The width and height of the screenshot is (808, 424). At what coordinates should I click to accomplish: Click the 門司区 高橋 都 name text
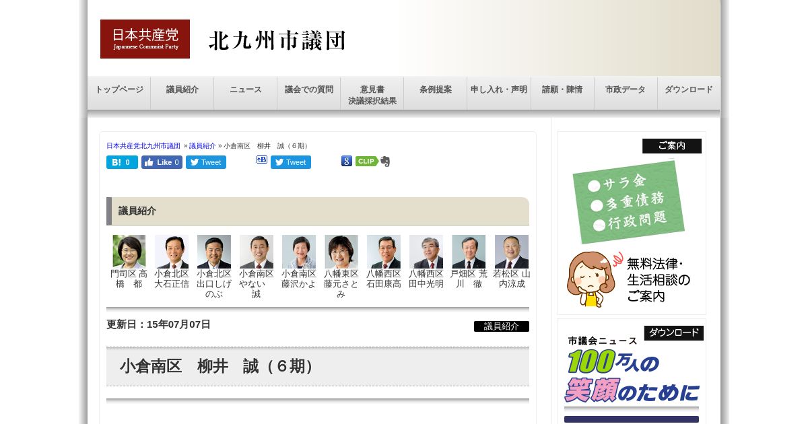129,279
